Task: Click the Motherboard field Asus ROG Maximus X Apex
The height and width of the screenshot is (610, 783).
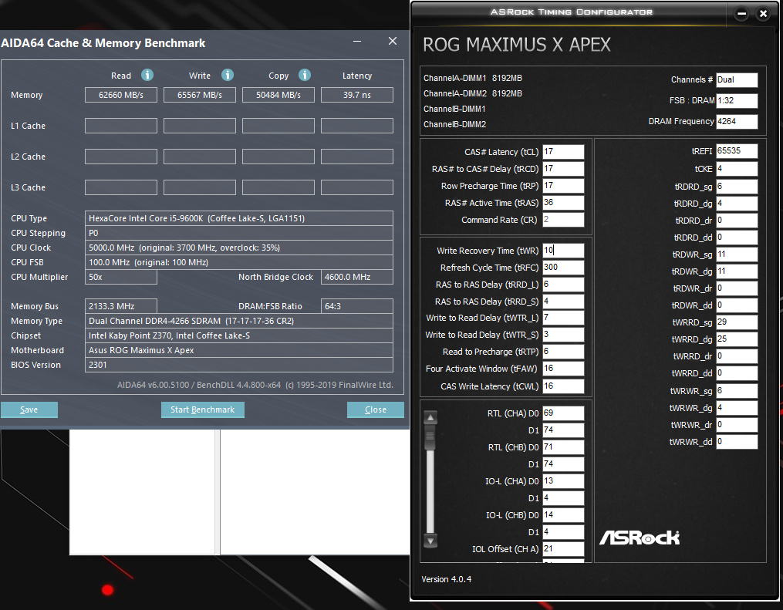Action: (238, 350)
